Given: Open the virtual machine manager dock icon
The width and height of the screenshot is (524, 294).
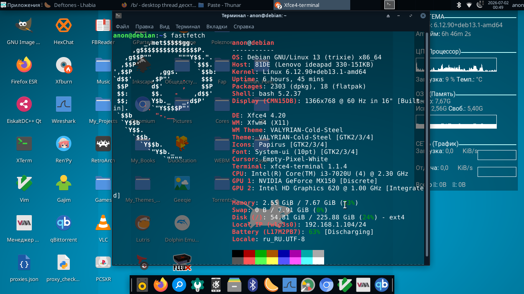Looking at the screenshot, I should coord(363,285).
